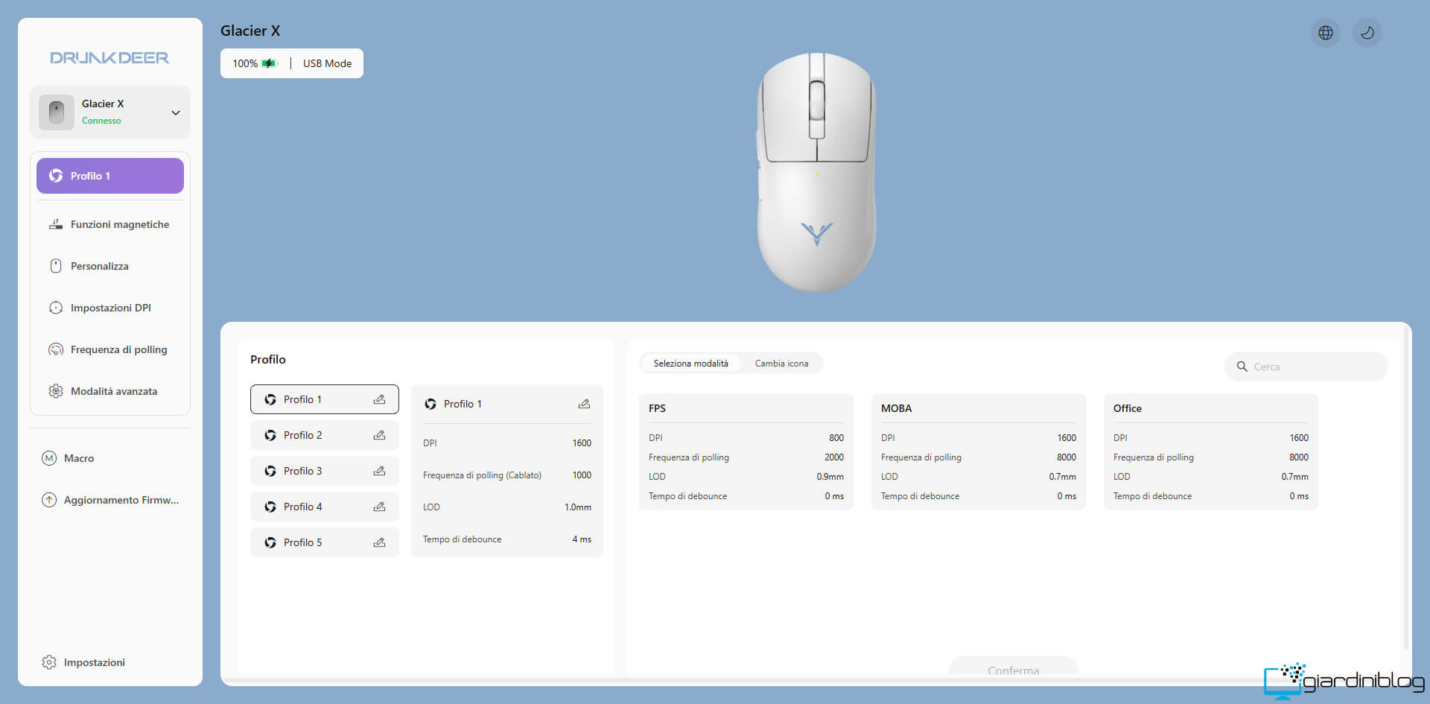Screen dimensions: 1430x704
Task: Click the Personalizza mouse icon
Action: tap(56, 266)
